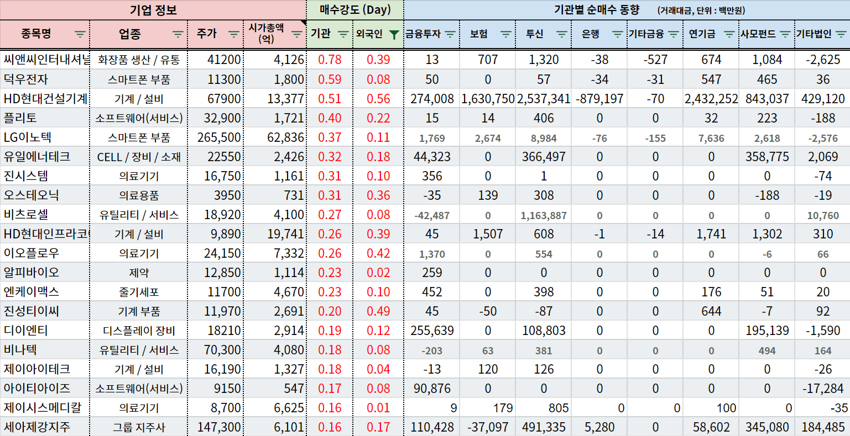
Task: Select the 기관별 순매수 동향 header cell
Action: [627, 10]
